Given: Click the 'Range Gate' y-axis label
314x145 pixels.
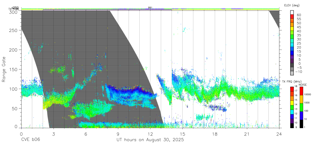Looking at the screenshot, I should point(4,70).
